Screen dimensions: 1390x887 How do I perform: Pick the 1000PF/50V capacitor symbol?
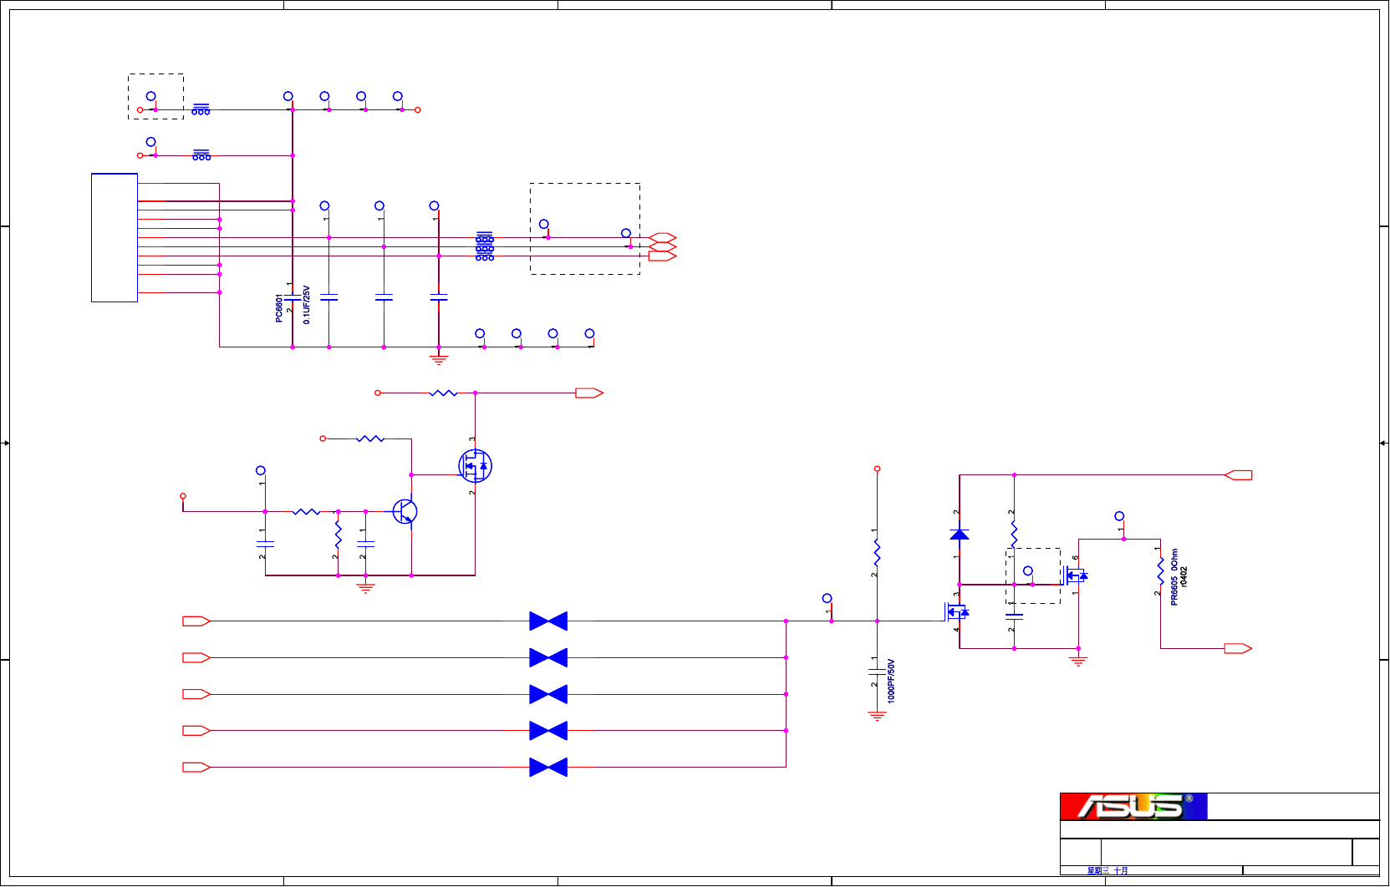(877, 672)
